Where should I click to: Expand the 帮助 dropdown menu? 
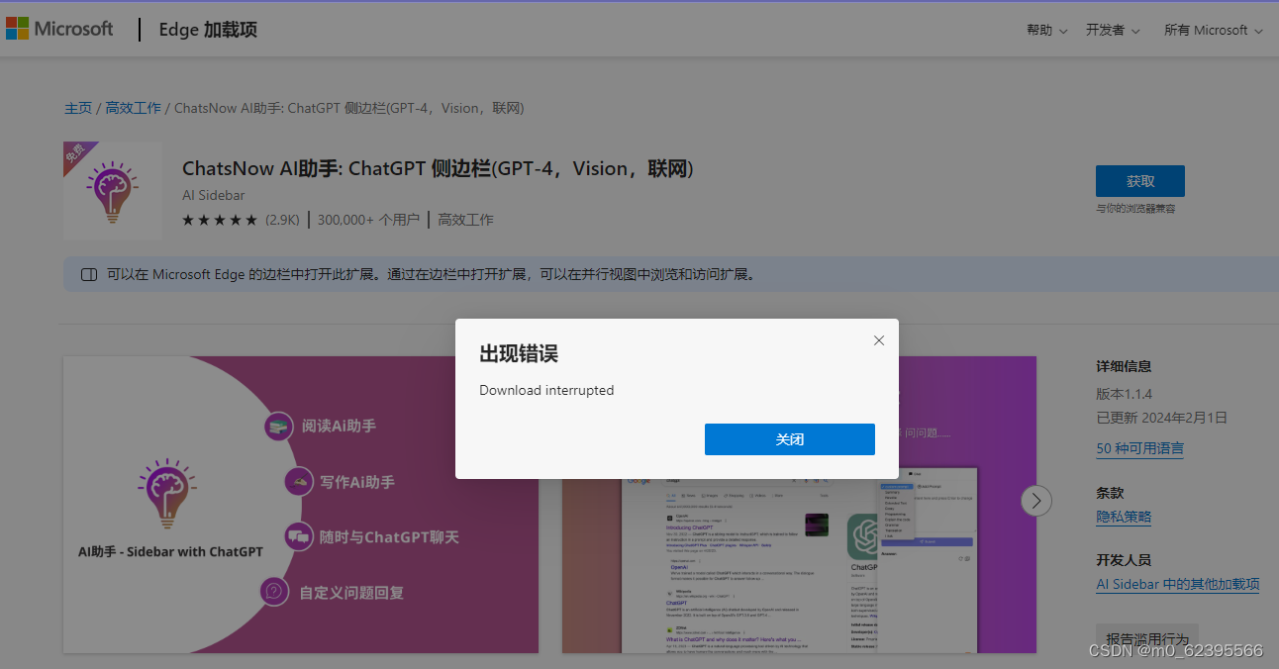coord(1047,31)
